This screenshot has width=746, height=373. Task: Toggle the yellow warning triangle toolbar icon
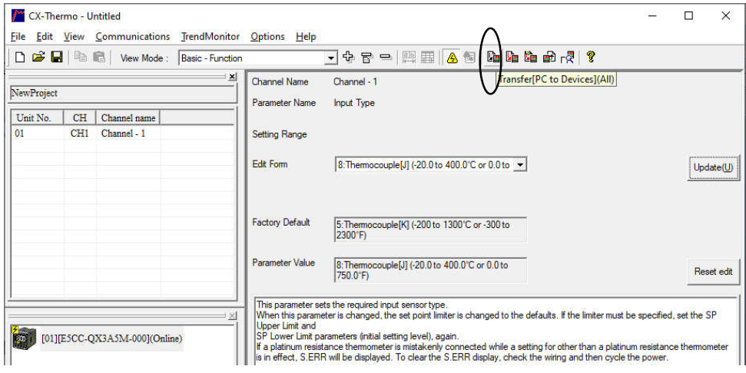tap(452, 58)
